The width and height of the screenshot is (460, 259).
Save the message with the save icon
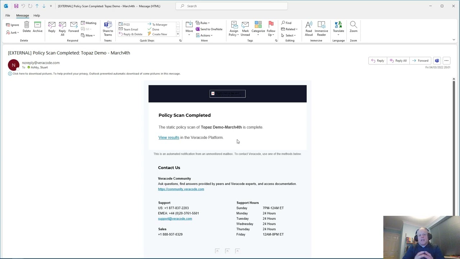(x=16, y=6)
